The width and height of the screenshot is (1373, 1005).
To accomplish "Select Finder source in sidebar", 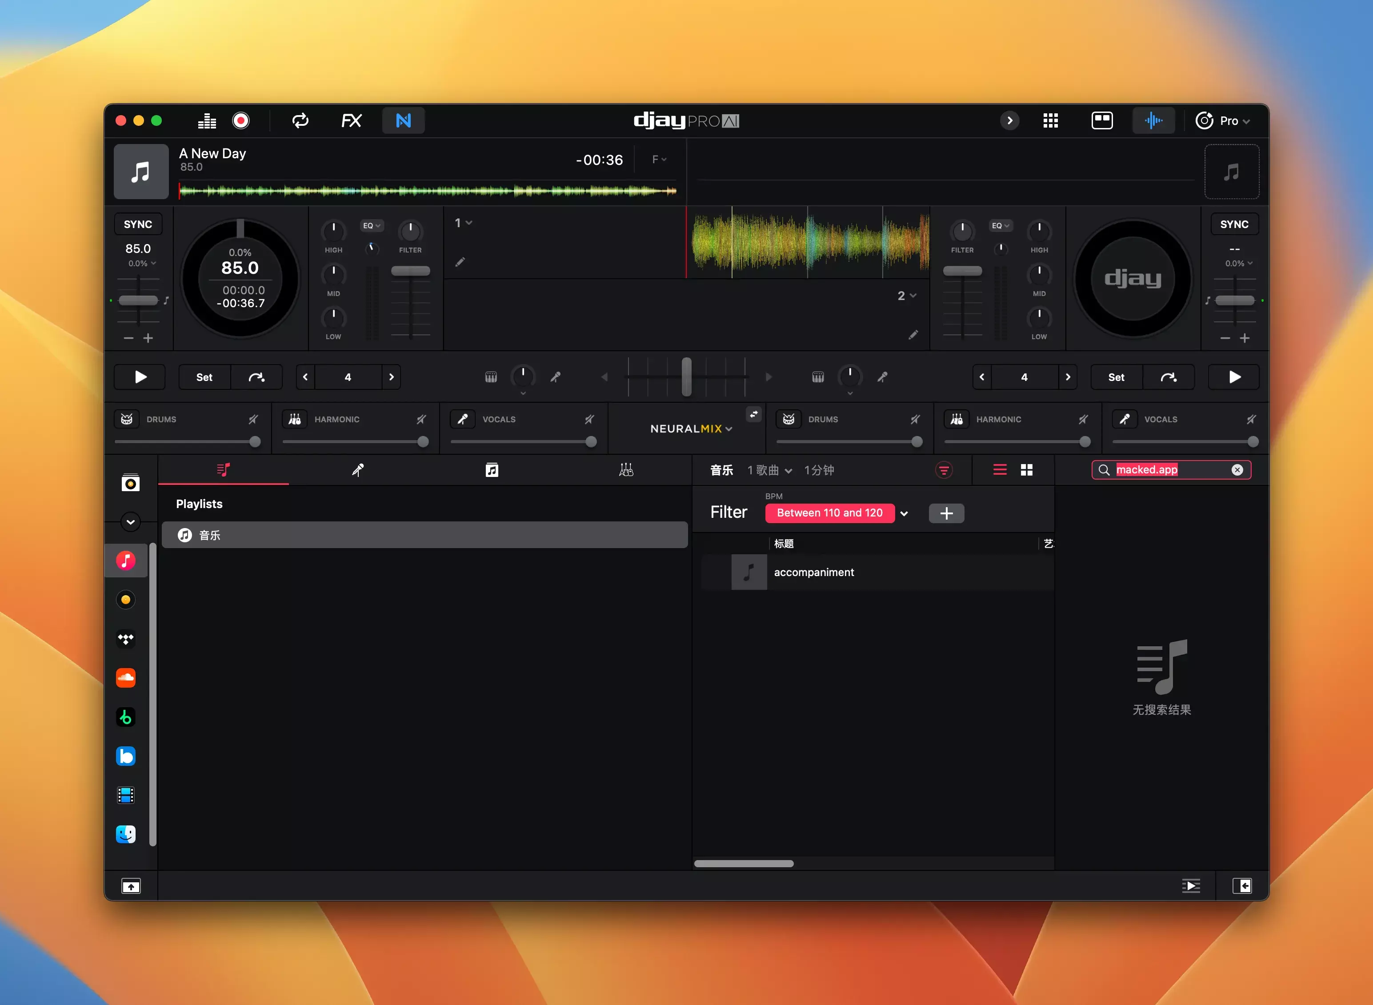I will click(x=126, y=834).
